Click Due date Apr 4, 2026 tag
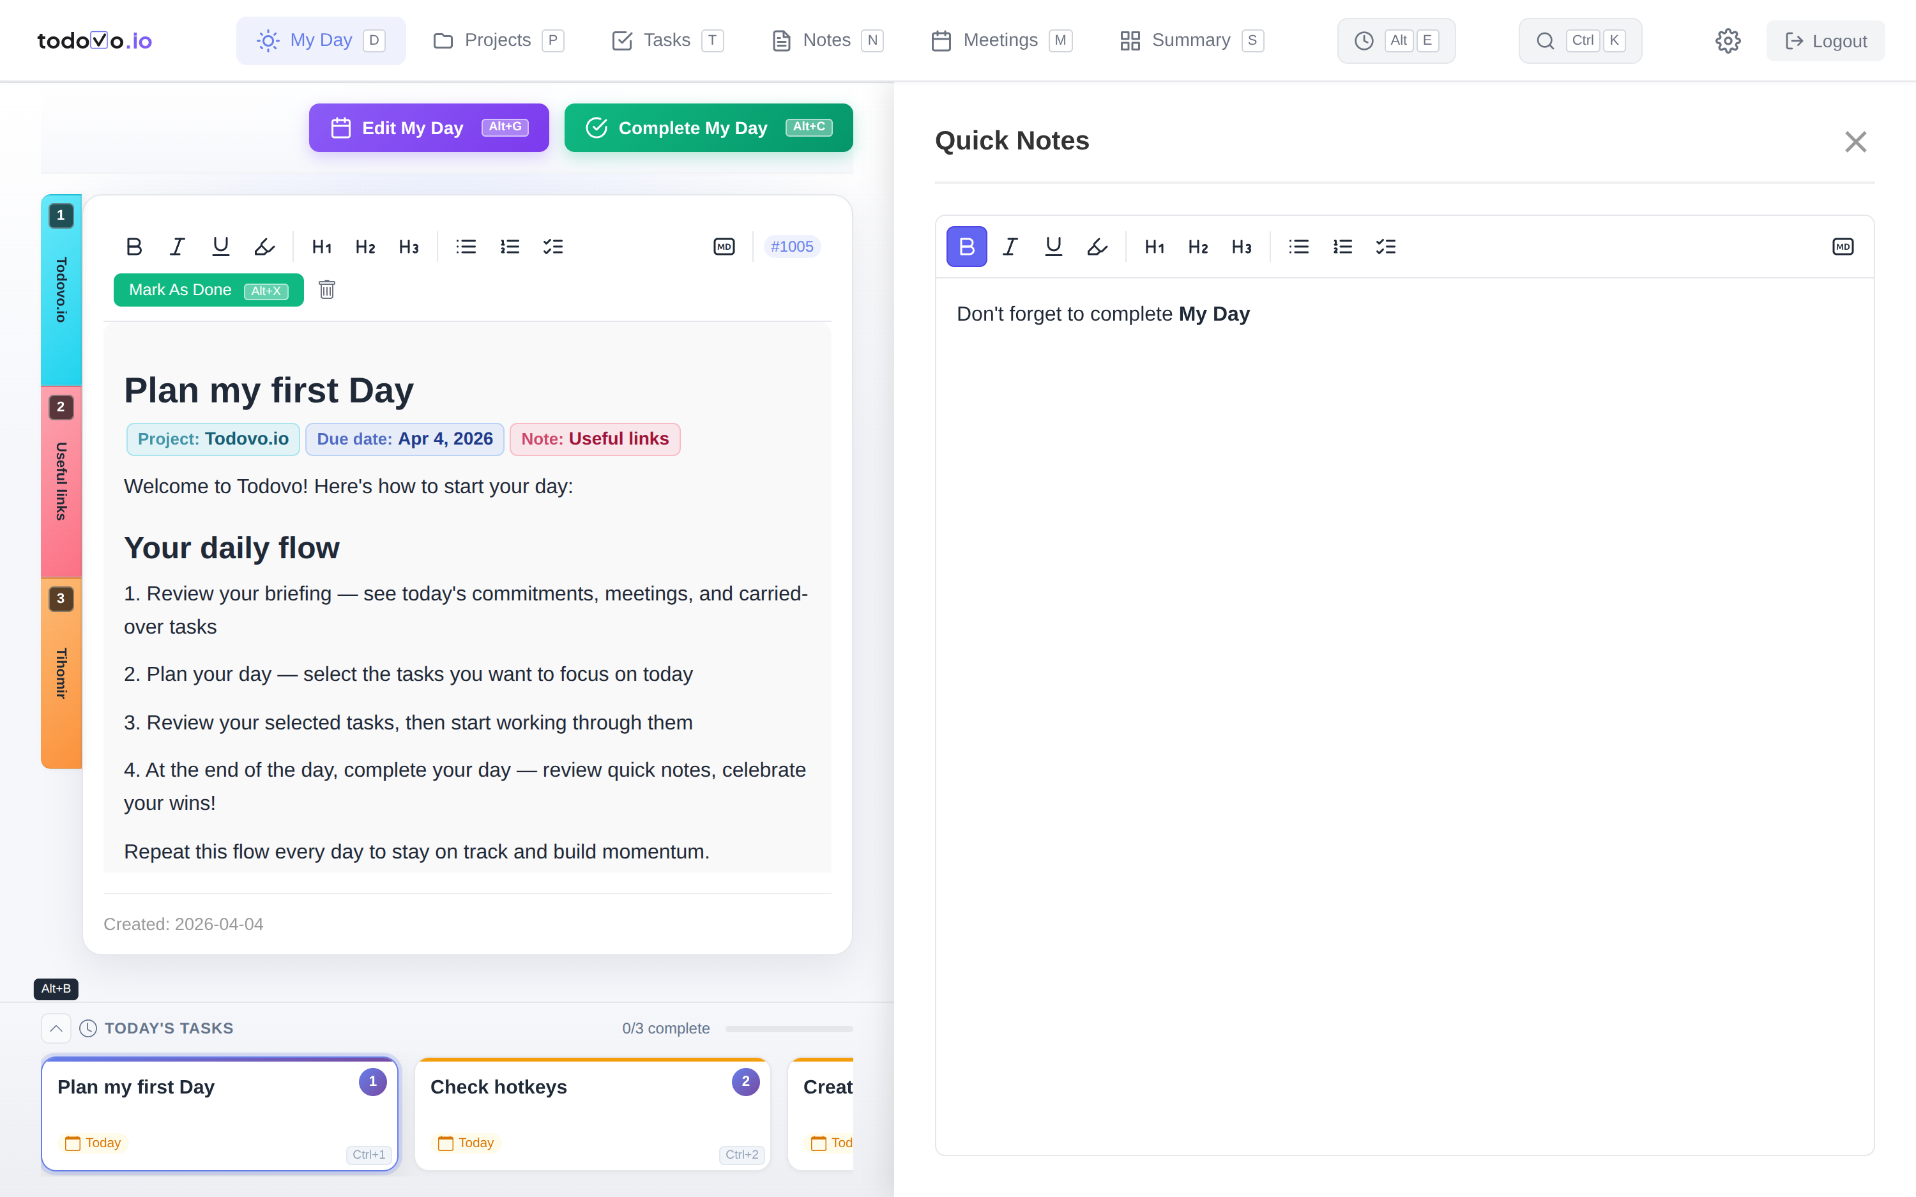 404,439
